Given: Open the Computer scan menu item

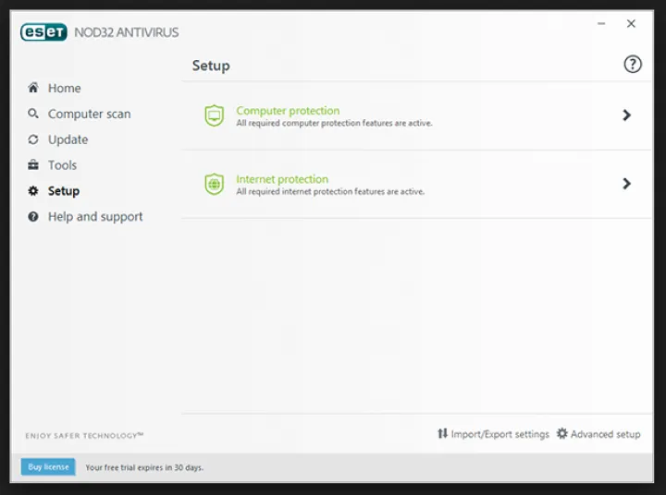Looking at the screenshot, I should [x=89, y=114].
